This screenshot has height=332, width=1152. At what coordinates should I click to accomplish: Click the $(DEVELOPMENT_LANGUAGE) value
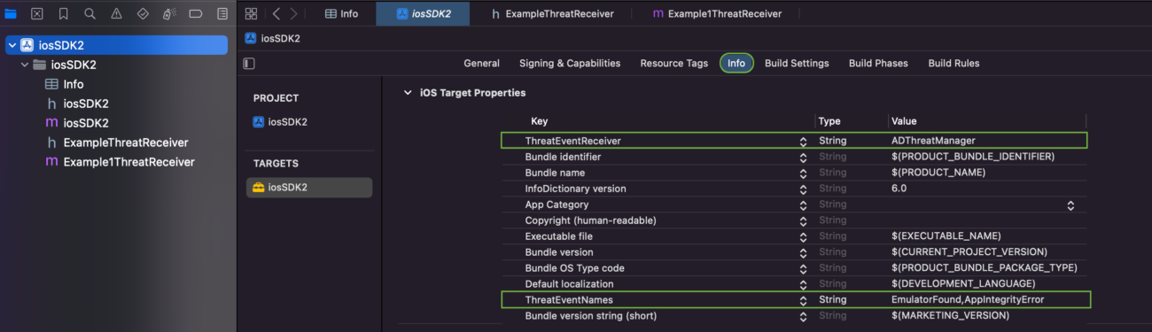click(962, 284)
